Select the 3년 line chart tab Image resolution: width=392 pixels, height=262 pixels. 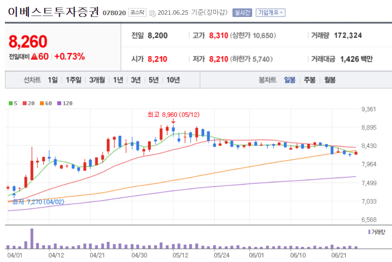point(136,80)
